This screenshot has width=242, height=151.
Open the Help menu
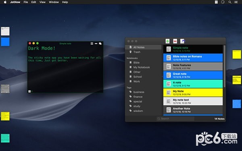[x=65, y=2]
